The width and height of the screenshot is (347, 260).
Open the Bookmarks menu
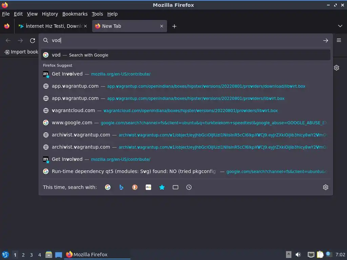pos(75,14)
